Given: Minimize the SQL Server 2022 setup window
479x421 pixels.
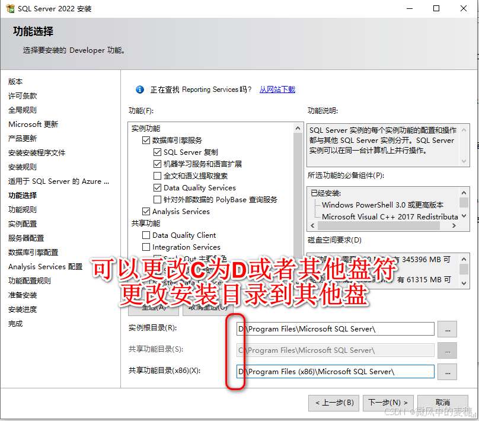Looking at the screenshot, I should tap(410, 8).
